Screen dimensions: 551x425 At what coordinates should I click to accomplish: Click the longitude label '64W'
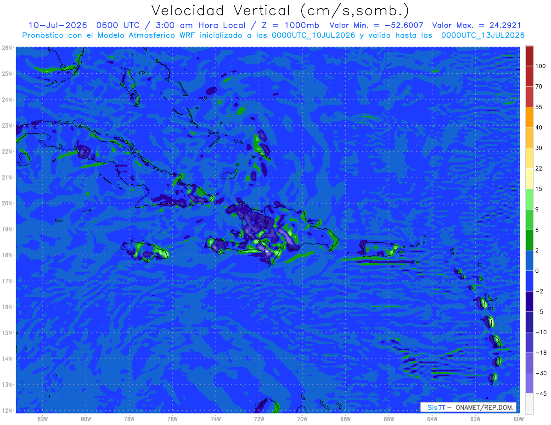tap(432, 419)
